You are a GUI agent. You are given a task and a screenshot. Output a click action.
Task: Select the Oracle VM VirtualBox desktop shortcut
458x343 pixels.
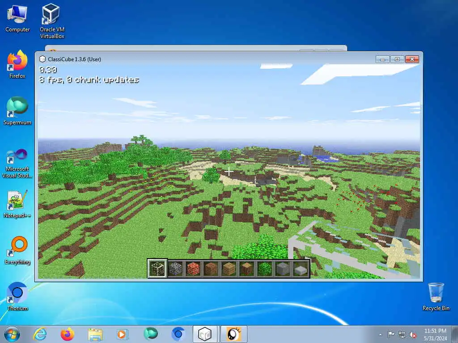pyautogui.click(x=52, y=21)
